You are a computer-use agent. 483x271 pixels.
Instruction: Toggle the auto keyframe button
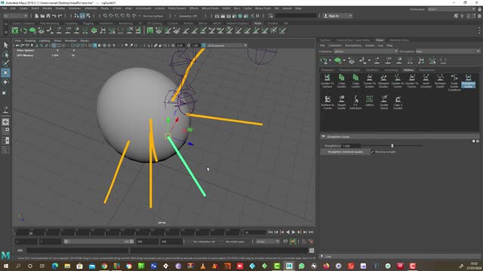292,242
